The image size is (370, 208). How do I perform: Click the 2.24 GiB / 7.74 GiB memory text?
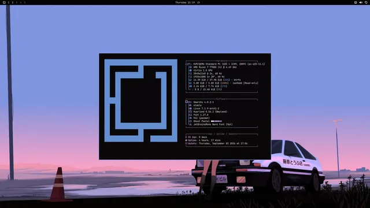pos(210,86)
